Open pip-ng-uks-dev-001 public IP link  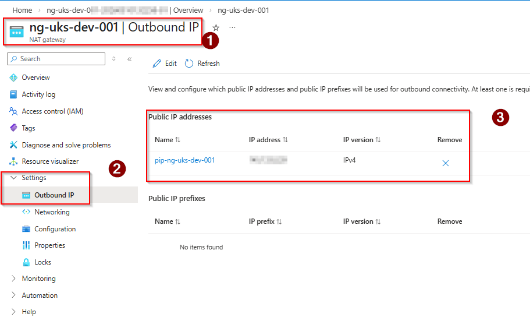[x=185, y=160]
